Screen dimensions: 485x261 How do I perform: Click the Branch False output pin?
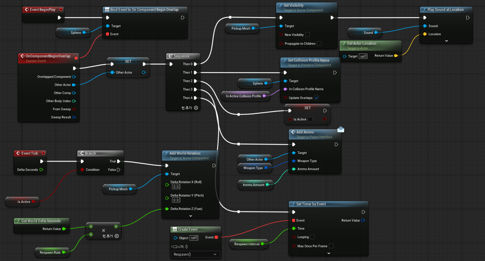tap(119, 170)
